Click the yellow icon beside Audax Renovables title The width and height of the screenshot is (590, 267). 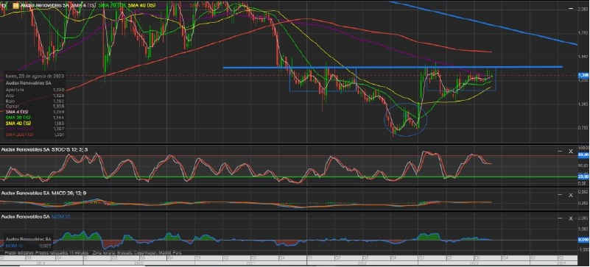(x=15, y=6)
